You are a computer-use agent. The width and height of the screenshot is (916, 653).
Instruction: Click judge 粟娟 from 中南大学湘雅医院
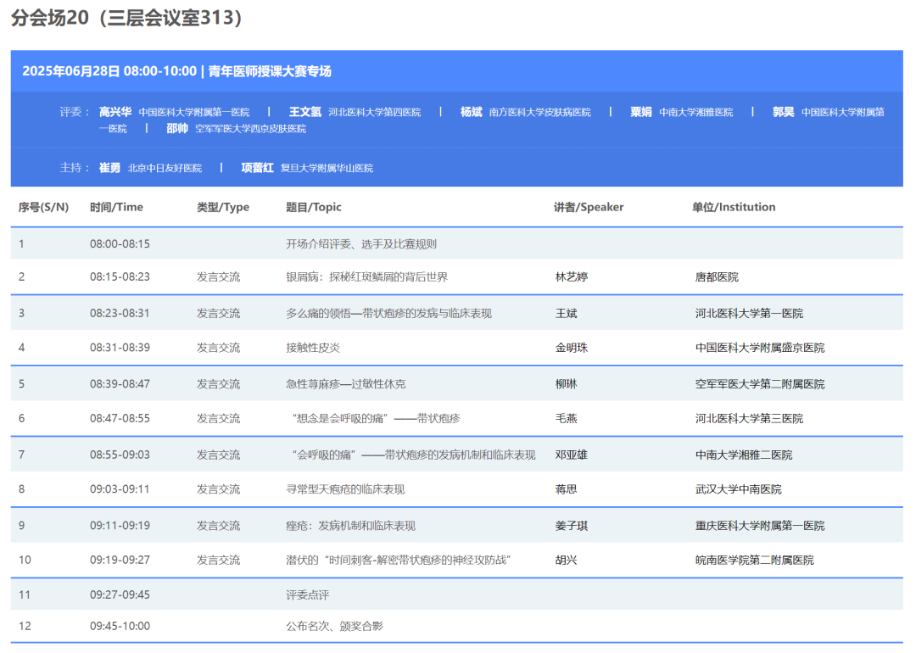[x=639, y=111]
